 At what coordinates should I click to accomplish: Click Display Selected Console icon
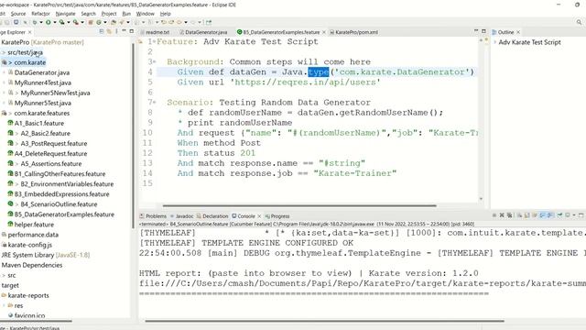pyautogui.click(x=568, y=215)
